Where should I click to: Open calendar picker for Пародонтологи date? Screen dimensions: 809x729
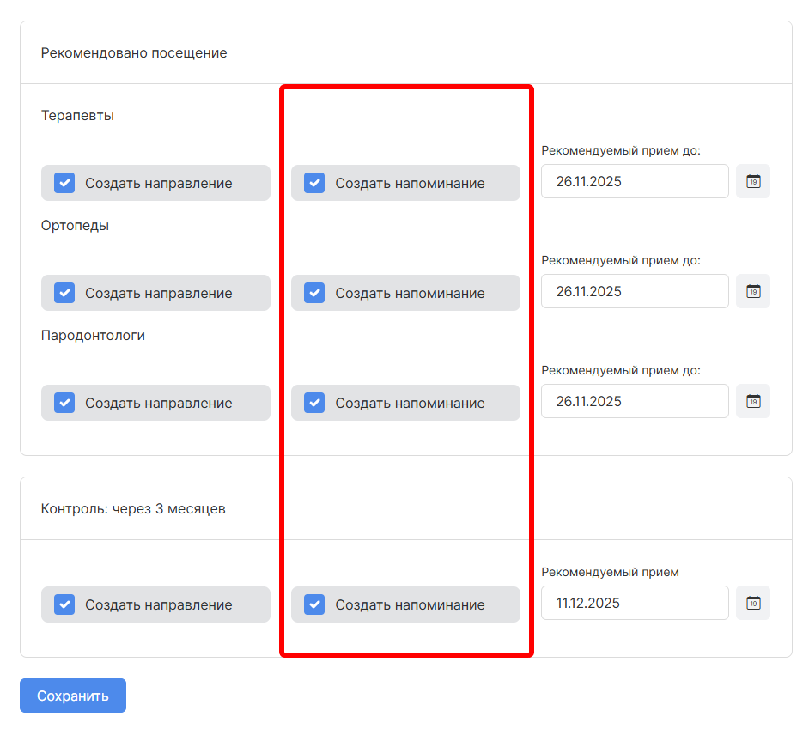point(752,402)
